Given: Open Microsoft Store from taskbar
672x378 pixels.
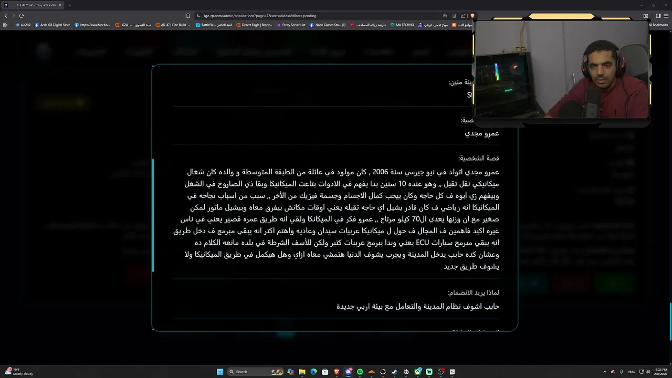Looking at the screenshot, I should coord(325,372).
